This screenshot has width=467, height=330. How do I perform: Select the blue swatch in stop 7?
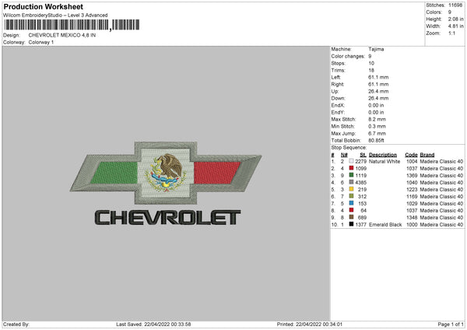[352, 203]
